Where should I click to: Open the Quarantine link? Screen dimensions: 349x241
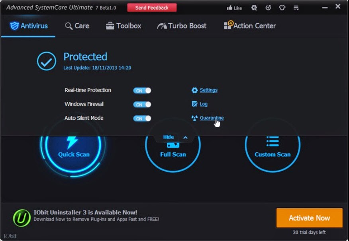[212, 118]
